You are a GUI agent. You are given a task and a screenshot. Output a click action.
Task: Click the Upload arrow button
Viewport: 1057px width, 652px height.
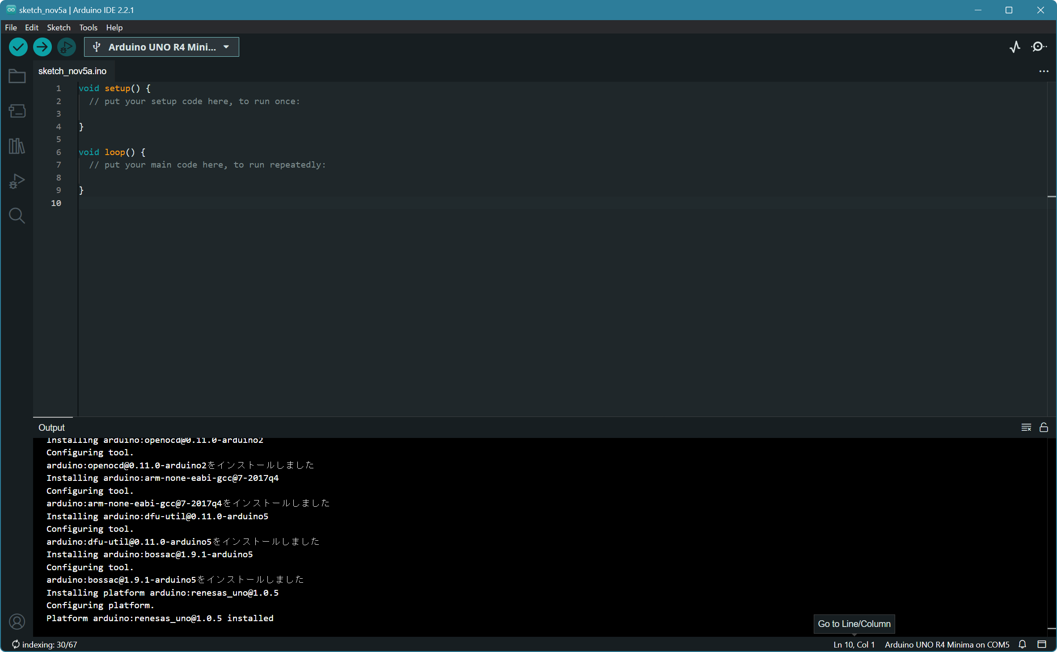point(42,47)
